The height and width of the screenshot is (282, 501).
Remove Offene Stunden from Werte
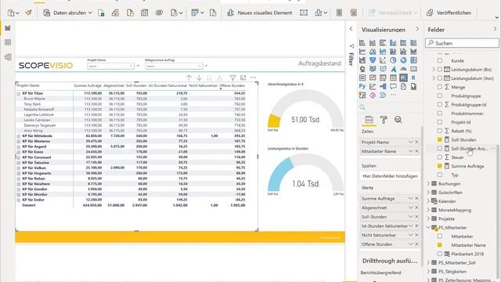click(416, 244)
